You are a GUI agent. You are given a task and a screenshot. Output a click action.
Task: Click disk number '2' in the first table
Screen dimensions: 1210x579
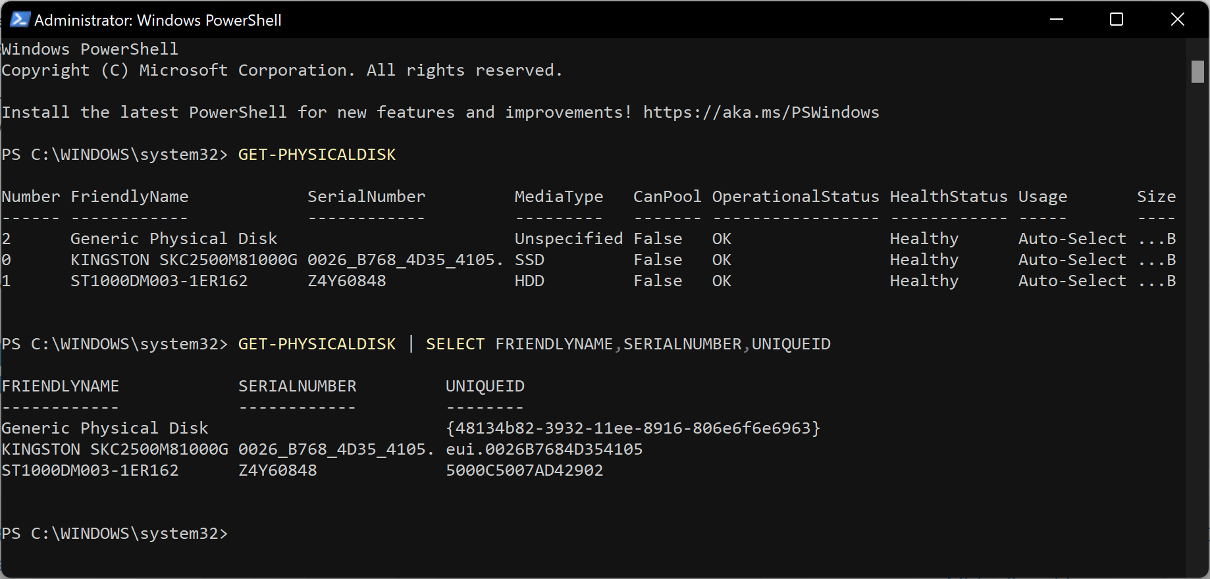(6, 239)
